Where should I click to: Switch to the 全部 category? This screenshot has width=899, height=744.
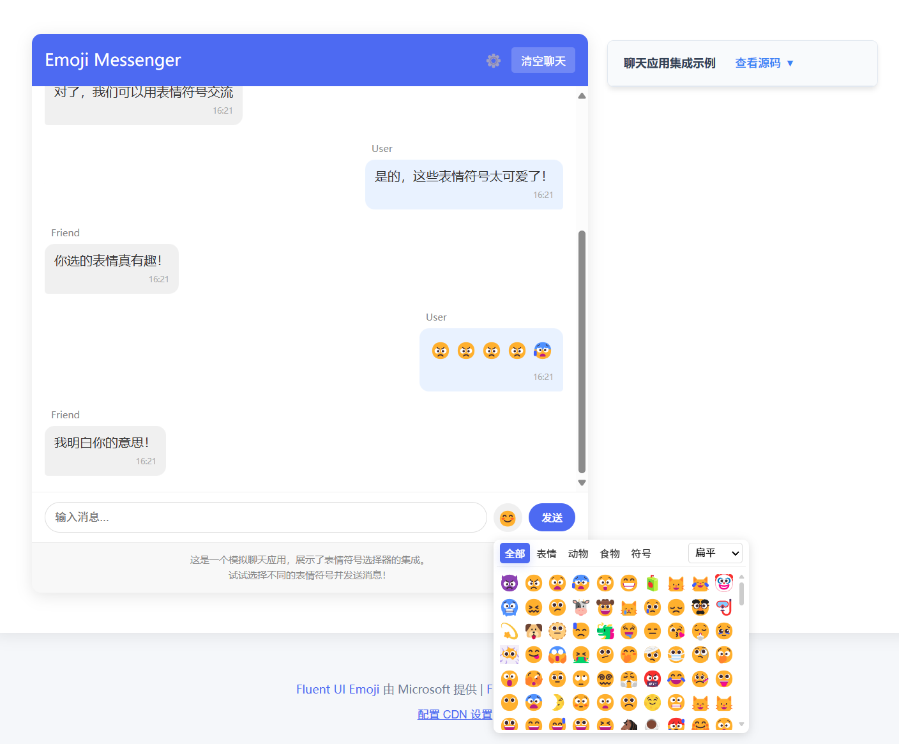point(515,553)
